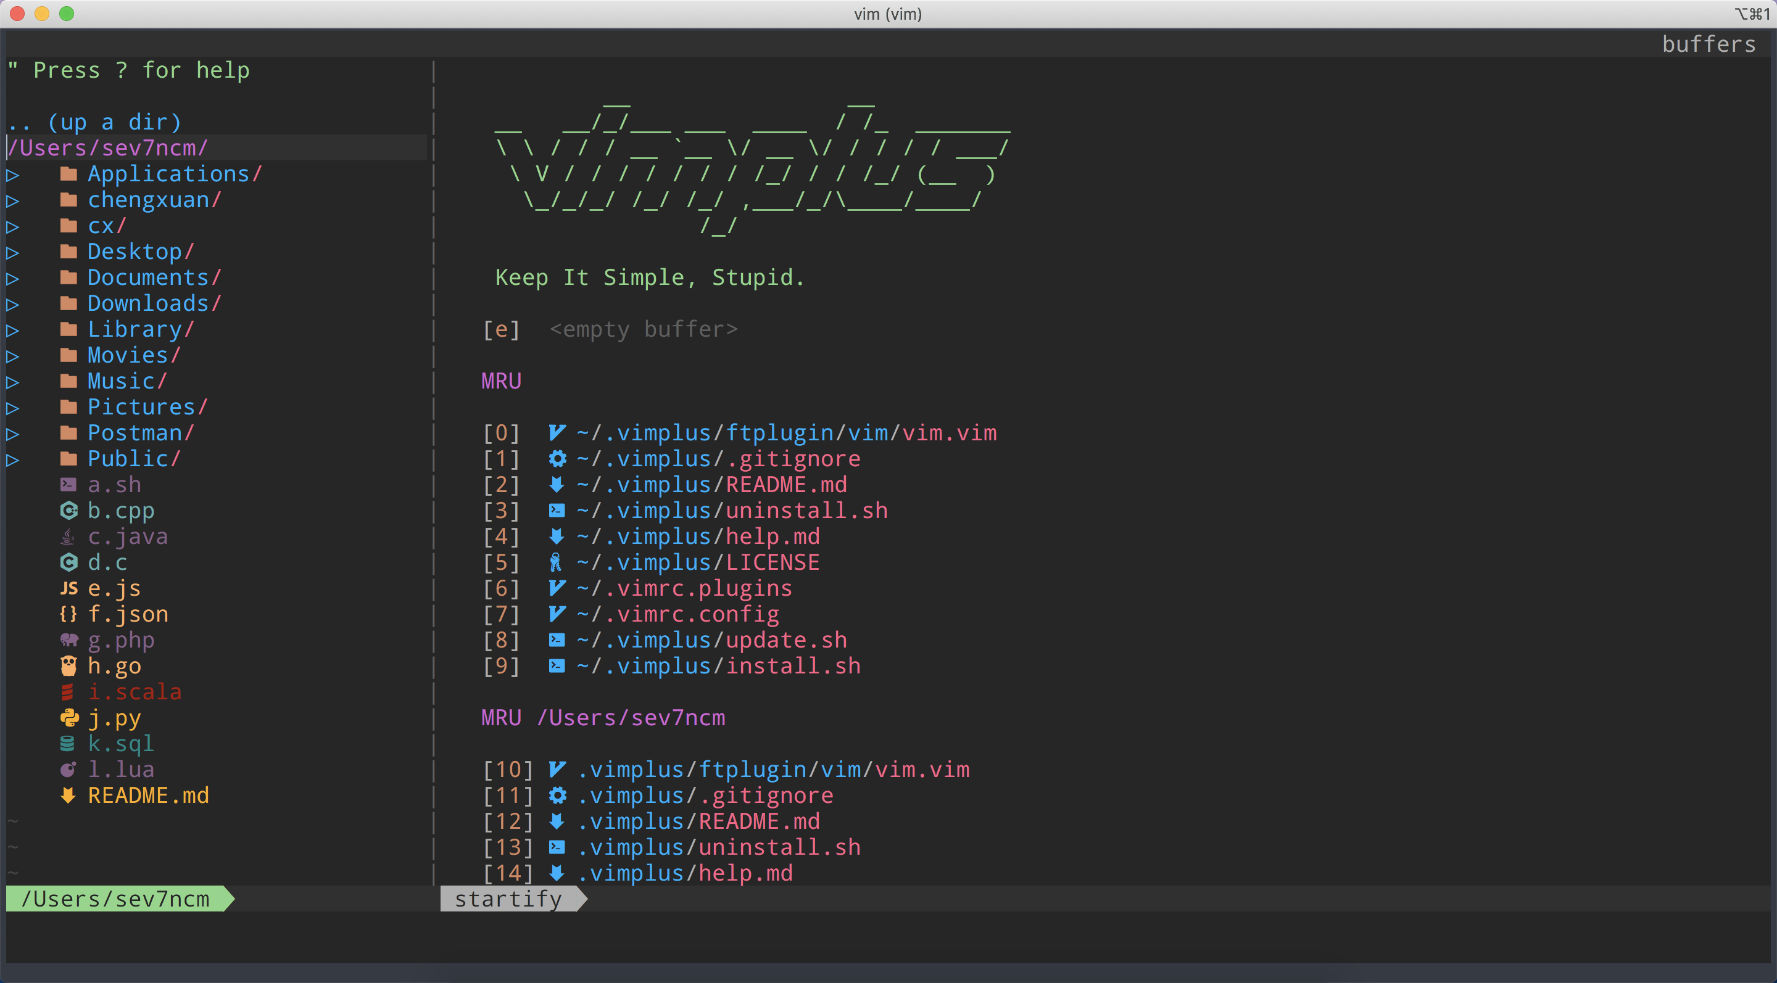Viewport: 1777px width, 983px height.
Task: Expand the Documents folder
Action: pos(144,279)
